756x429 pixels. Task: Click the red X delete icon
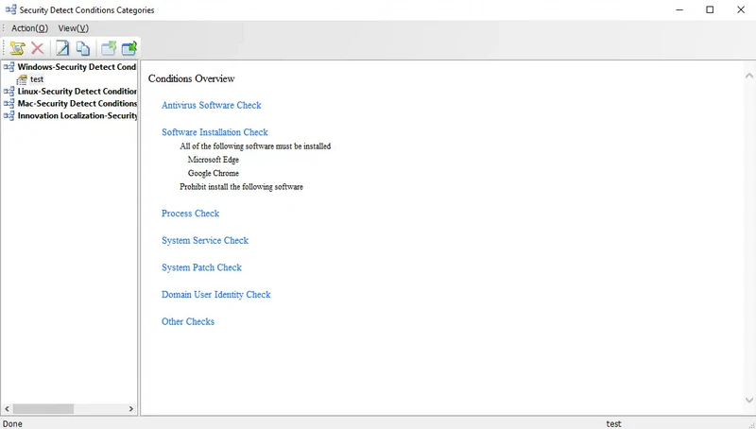click(x=38, y=48)
